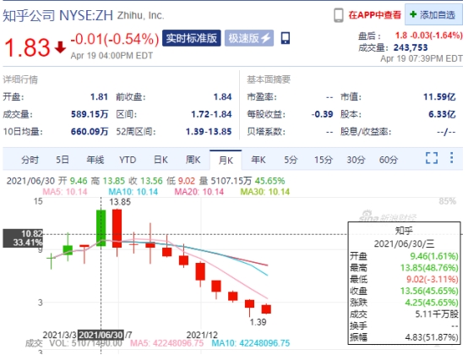Click the 10日均量 value 660.09万

tap(90, 132)
